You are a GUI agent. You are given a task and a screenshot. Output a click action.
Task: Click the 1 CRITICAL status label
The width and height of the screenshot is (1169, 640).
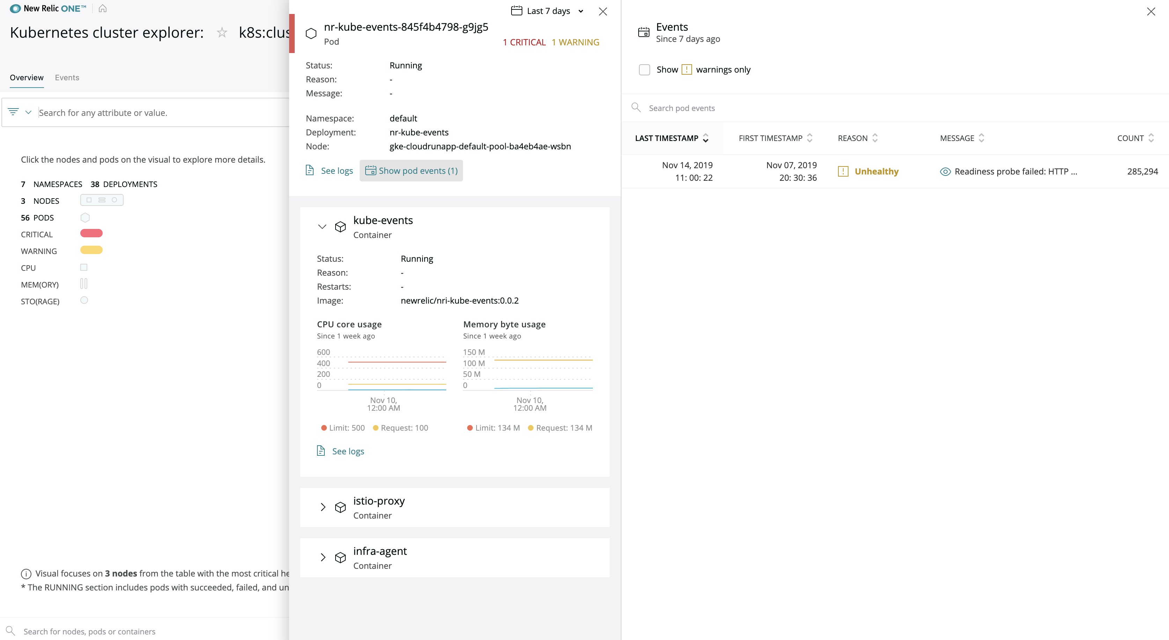(x=524, y=42)
